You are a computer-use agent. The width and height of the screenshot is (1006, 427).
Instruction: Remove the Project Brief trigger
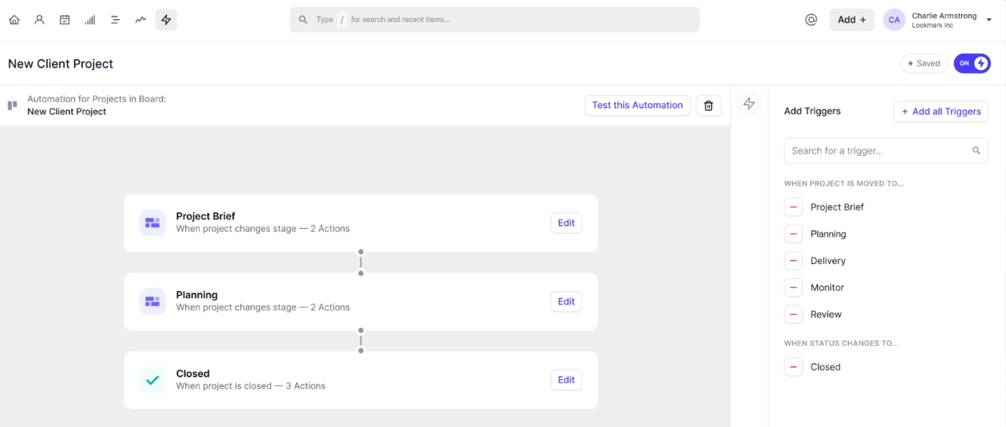(x=793, y=207)
